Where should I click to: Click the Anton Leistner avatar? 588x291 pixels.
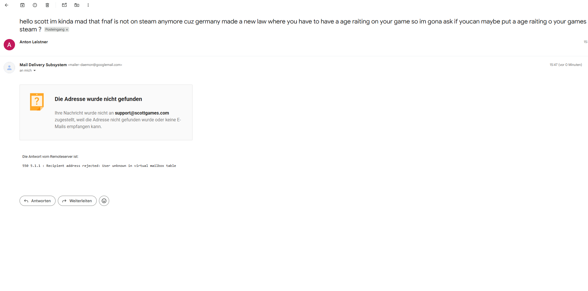[9, 45]
